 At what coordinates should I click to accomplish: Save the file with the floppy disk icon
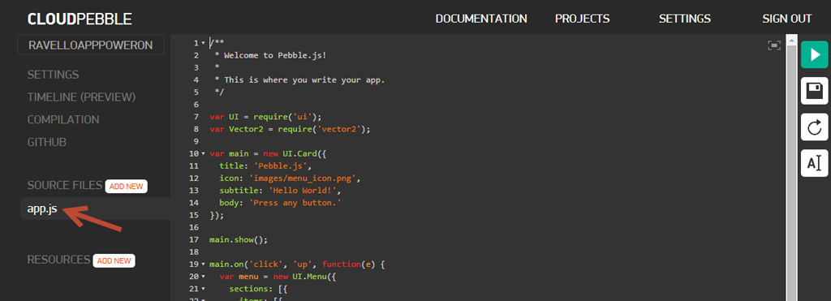click(x=815, y=91)
